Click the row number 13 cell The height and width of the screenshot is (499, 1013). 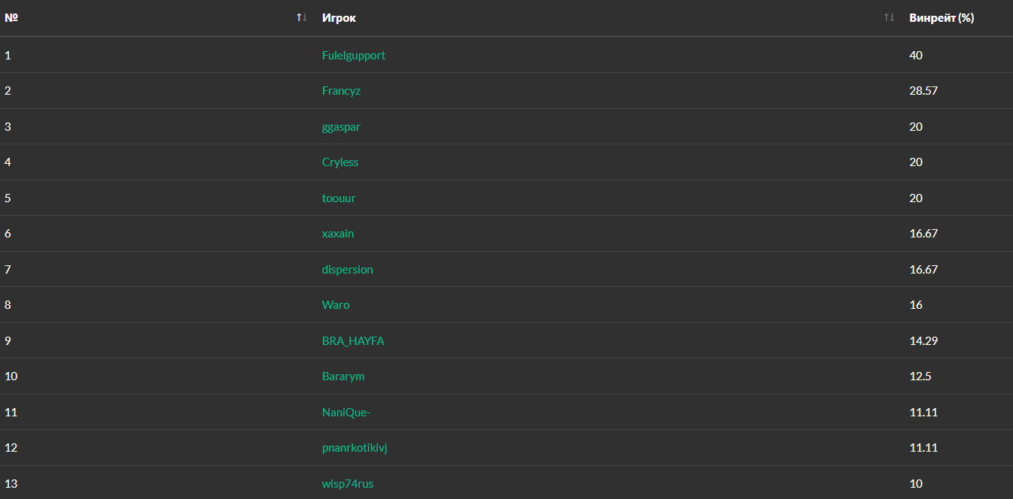(x=11, y=484)
